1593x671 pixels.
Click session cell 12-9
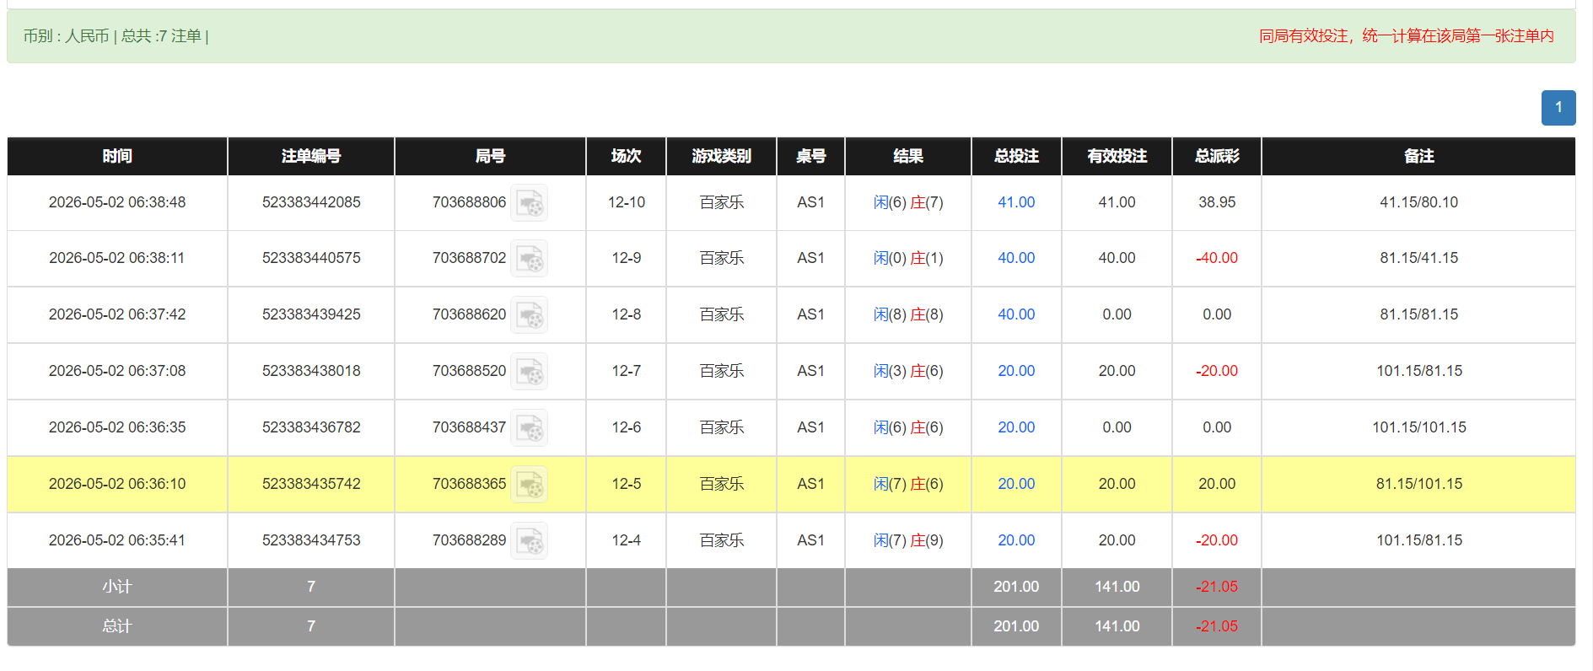point(627,258)
